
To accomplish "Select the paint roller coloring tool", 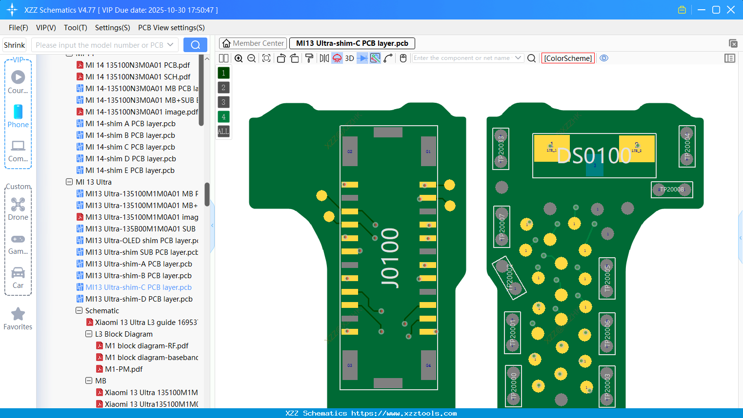I will [309, 58].
